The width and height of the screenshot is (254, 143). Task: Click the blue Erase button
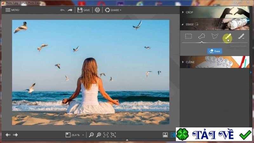point(215,51)
